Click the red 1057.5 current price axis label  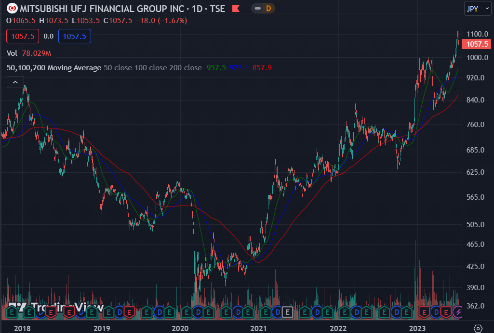477,44
